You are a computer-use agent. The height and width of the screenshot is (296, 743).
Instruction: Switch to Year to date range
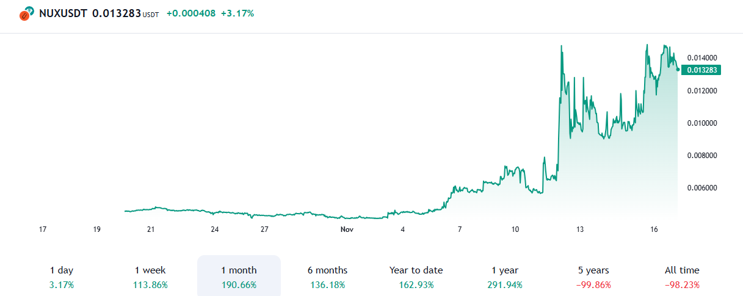(x=416, y=276)
